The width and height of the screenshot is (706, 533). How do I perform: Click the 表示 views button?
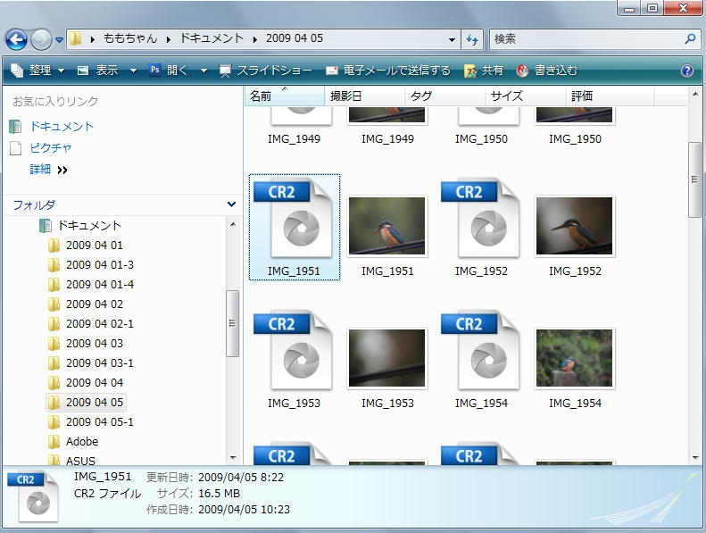click(x=98, y=71)
